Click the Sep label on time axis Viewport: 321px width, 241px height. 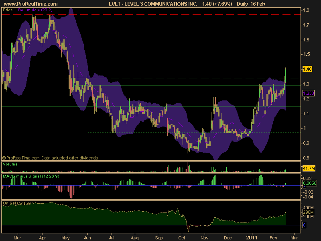click(x=158, y=238)
